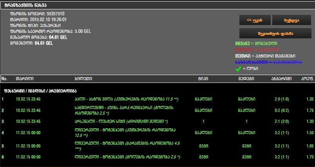Image resolution: width=315 pixels, height=167 pixels.
Task: Click the date 10.02.15 23:45 in row 1
Action: (28, 99)
